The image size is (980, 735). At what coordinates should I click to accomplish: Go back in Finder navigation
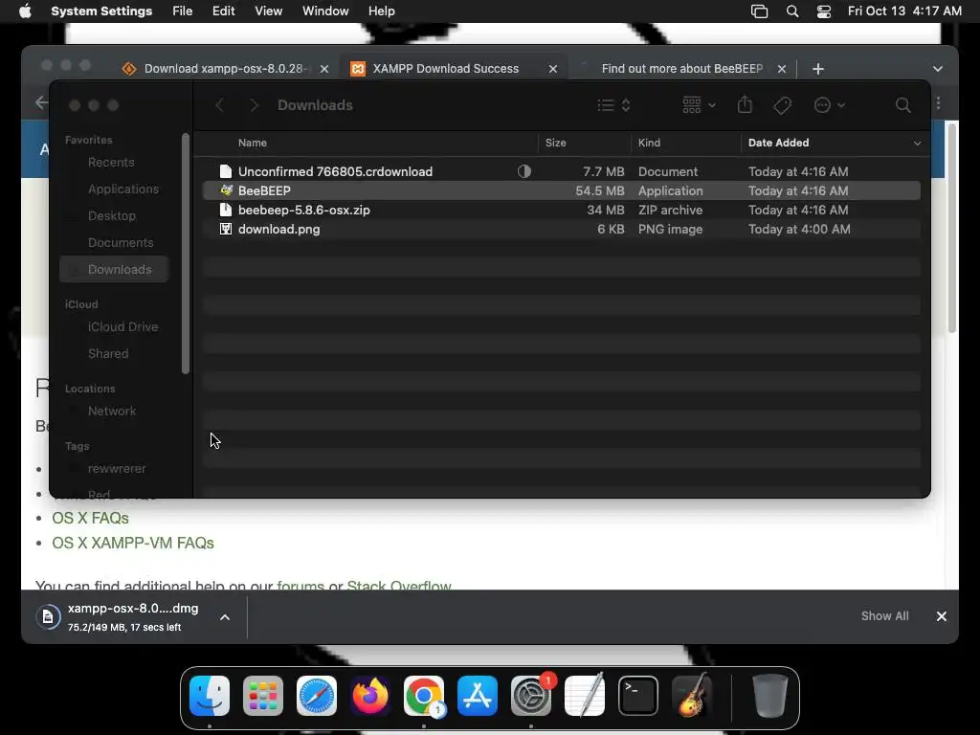click(x=219, y=105)
